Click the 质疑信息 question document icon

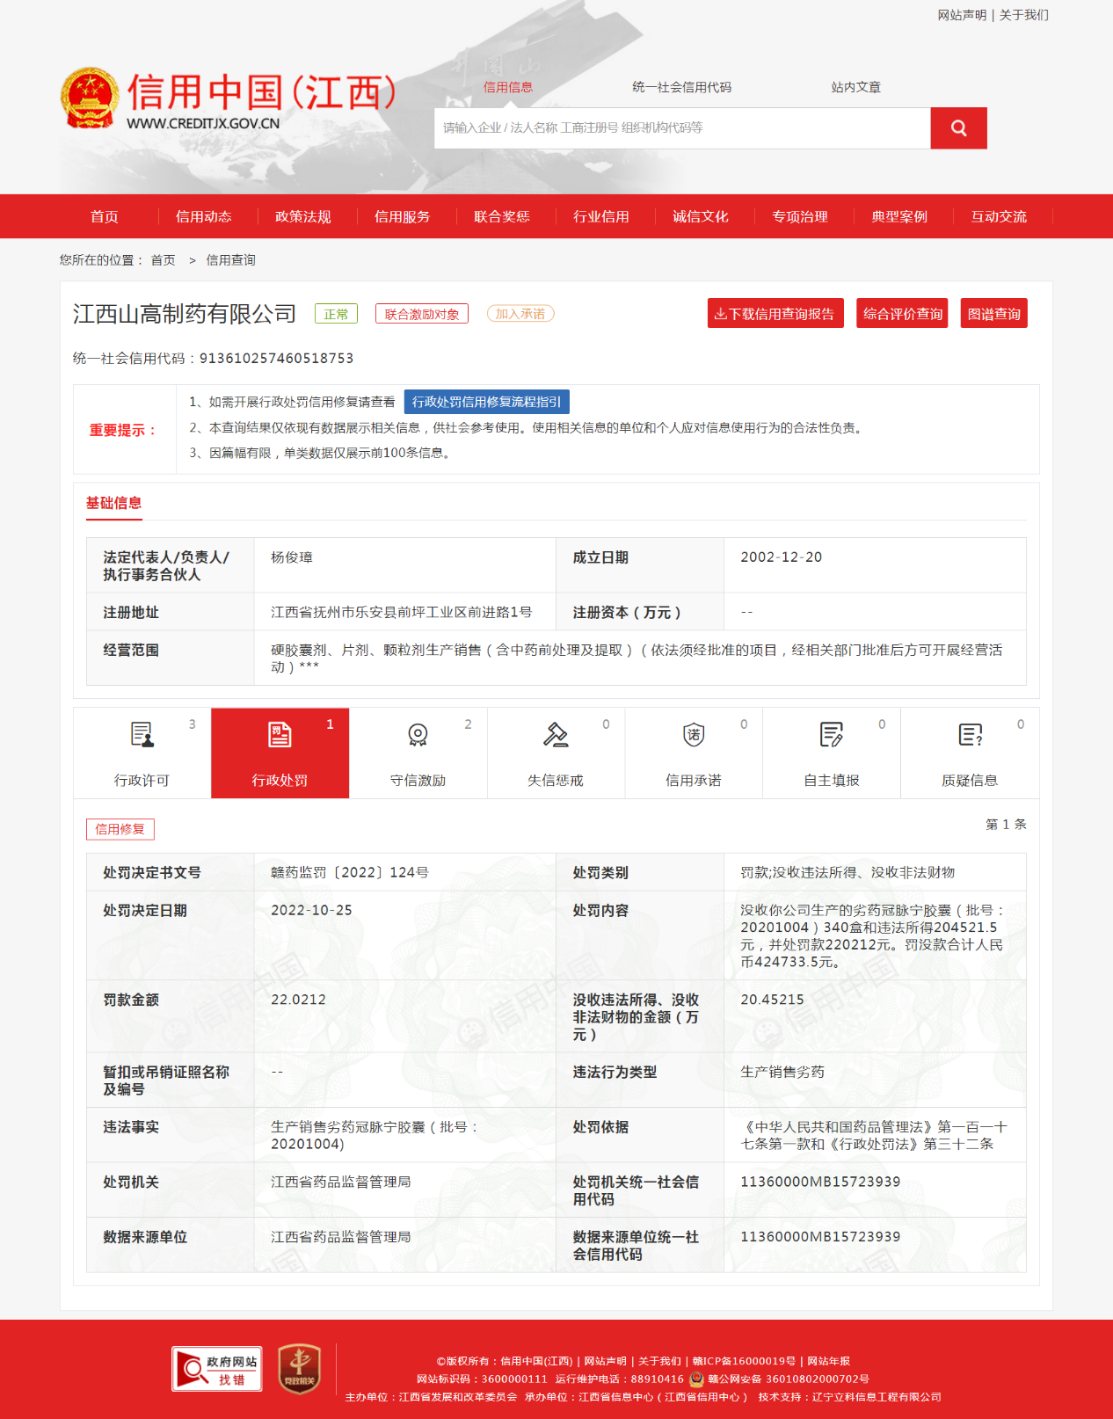pyautogui.click(x=970, y=734)
